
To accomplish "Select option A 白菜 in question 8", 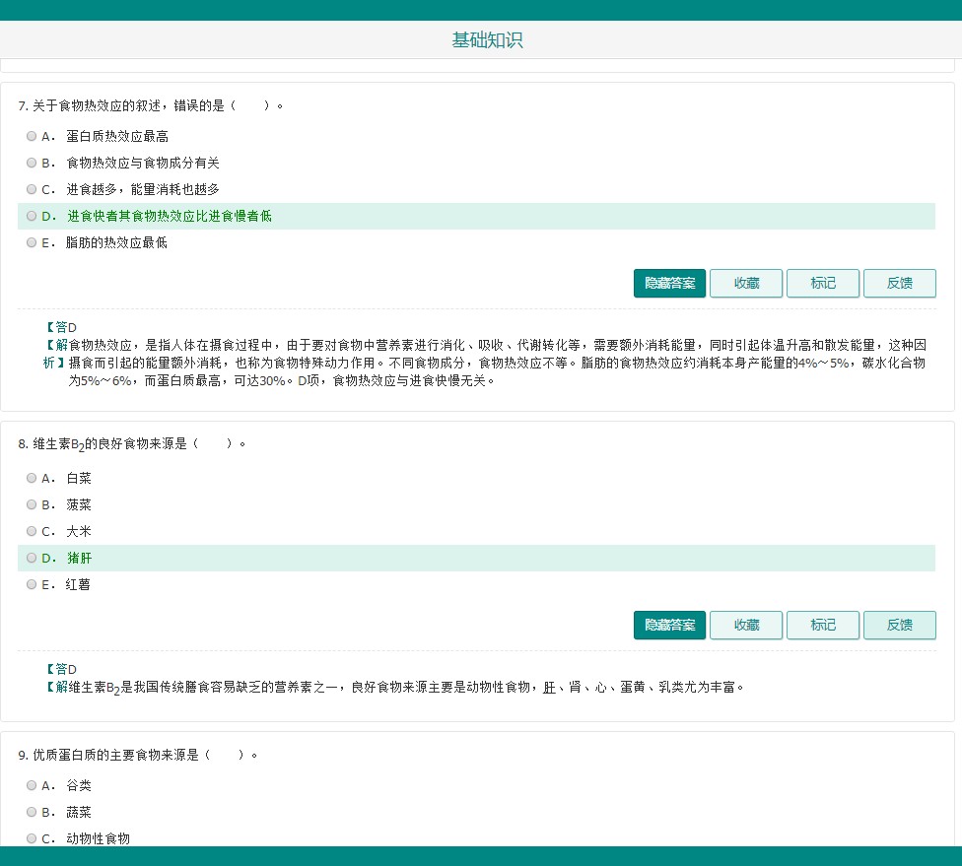I will (x=32, y=478).
